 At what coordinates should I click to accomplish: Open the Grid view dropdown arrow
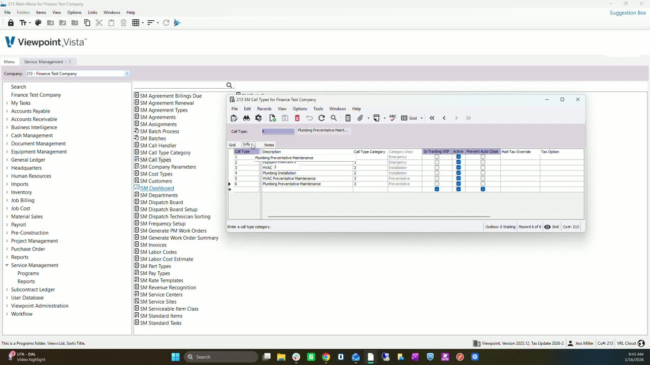click(421, 118)
